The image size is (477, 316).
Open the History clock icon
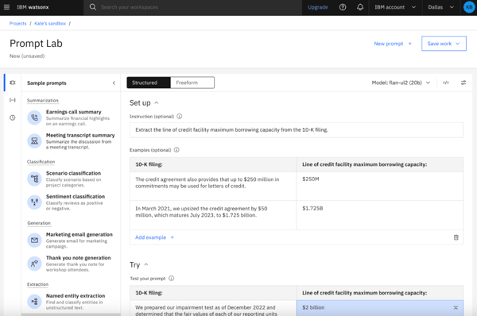click(13, 118)
